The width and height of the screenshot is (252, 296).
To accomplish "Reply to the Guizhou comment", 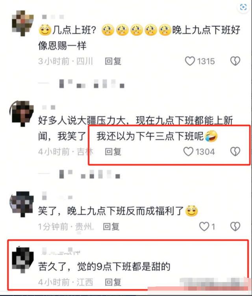I will 111,226.
